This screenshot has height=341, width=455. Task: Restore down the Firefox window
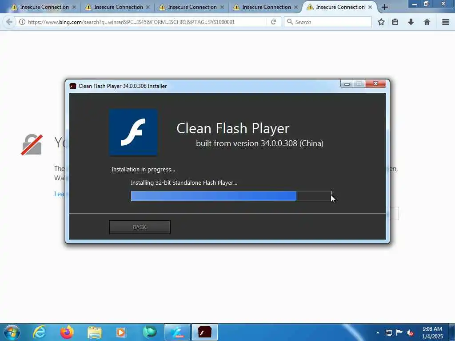pyautogui.click(x=426, y=4)
